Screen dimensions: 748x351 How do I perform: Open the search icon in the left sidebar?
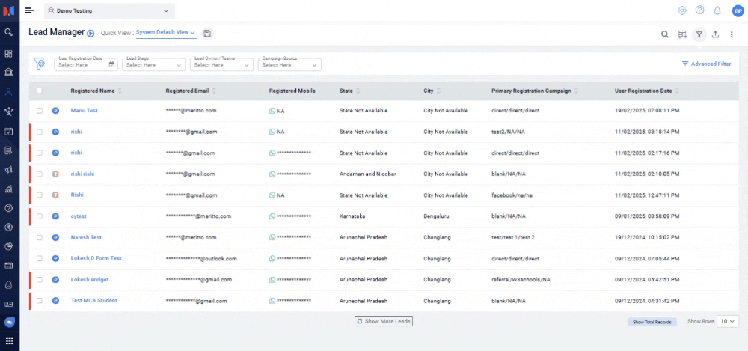(x=8, y=32)
